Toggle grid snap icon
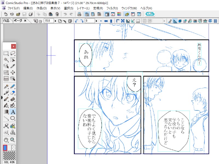This screenshot has width=219, height=164. 215,21
